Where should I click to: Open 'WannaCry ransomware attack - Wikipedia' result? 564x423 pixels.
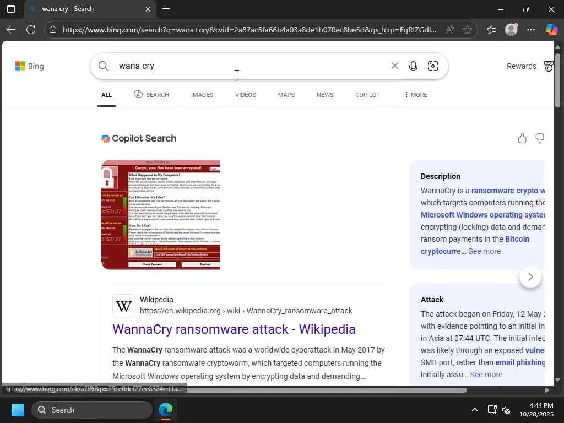click(234, 329)
